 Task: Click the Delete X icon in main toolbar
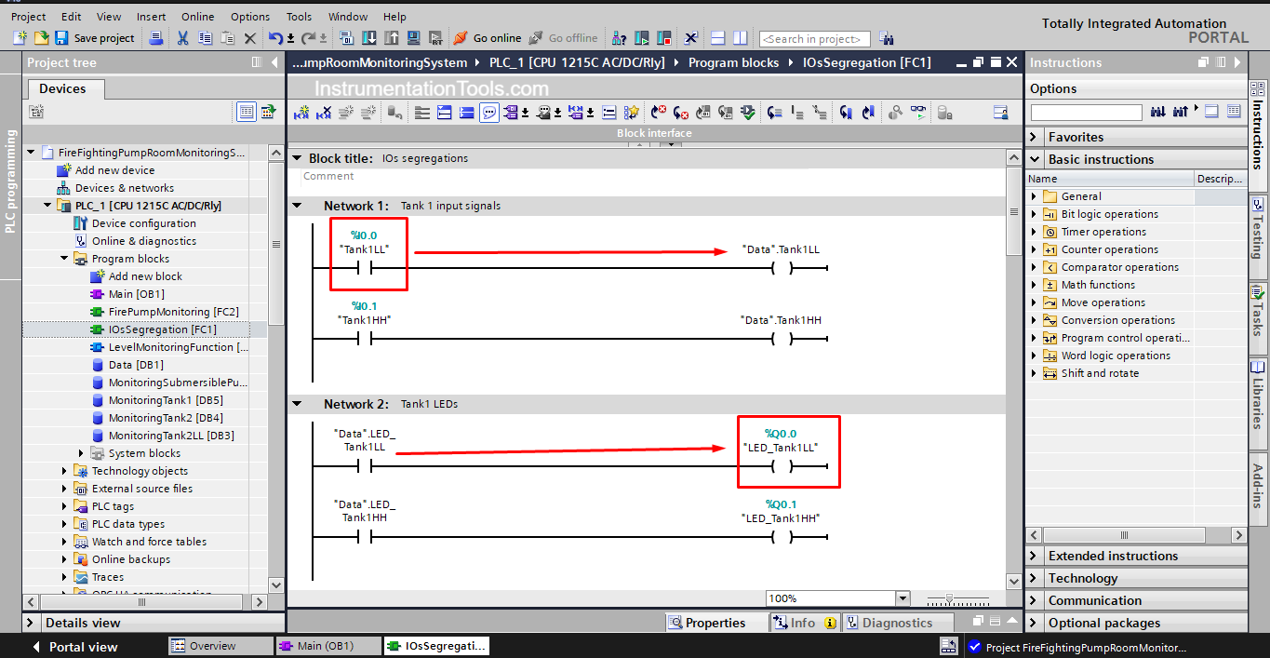pos(249,38)
